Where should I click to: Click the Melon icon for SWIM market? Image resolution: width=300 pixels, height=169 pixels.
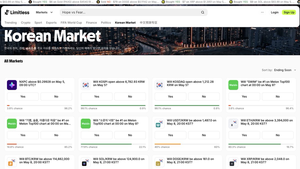(x=233, y=85)
